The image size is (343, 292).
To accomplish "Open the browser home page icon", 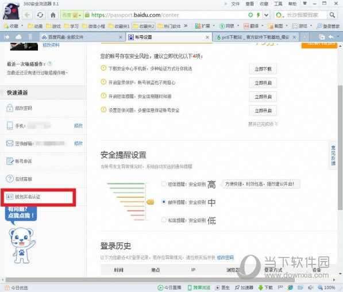I will pos(53,15).
